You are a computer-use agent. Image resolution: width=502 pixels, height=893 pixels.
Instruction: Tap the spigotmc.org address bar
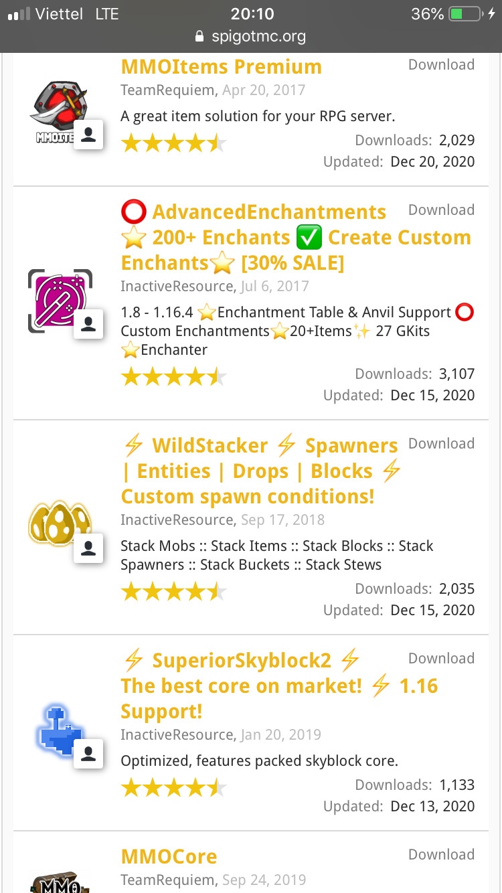tap(250, 36)
